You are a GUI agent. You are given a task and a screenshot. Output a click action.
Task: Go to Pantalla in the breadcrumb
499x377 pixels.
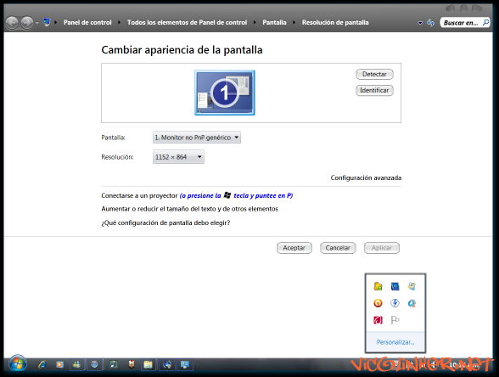click(x=274, y=22)
